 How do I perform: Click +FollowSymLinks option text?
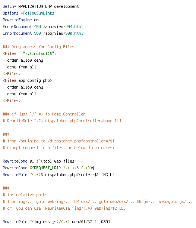(x=37, y=13)
